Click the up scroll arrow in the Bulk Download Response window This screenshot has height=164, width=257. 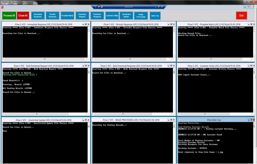point(174,69)
